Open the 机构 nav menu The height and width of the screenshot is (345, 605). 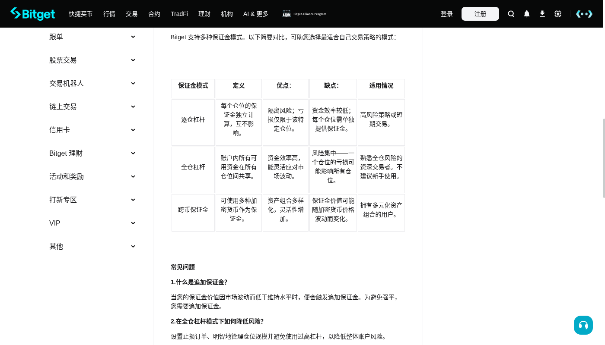click(227, 14)
